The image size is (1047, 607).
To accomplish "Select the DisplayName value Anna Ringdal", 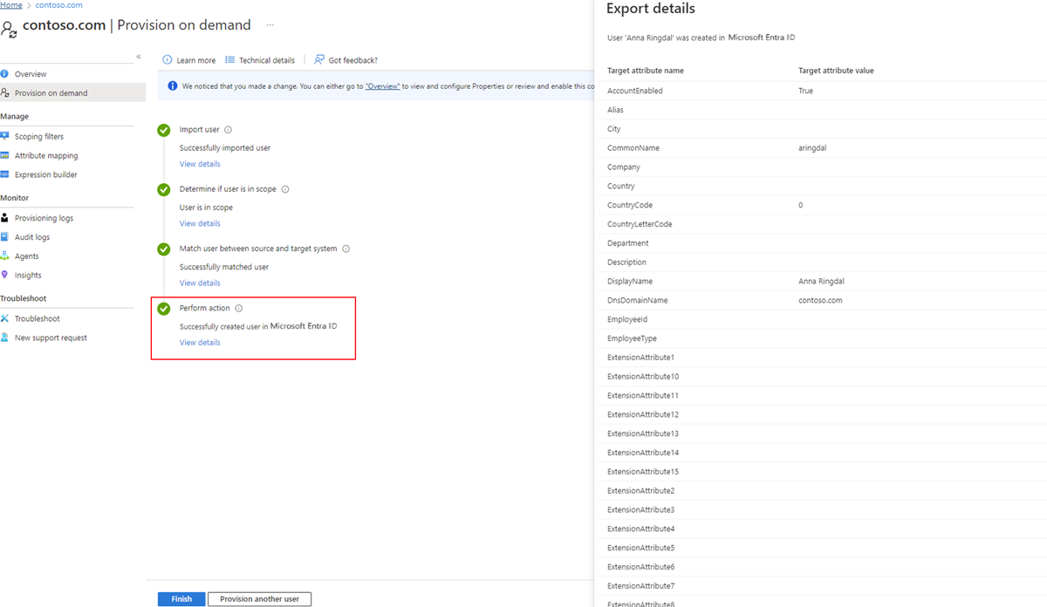I will point(823,282).
